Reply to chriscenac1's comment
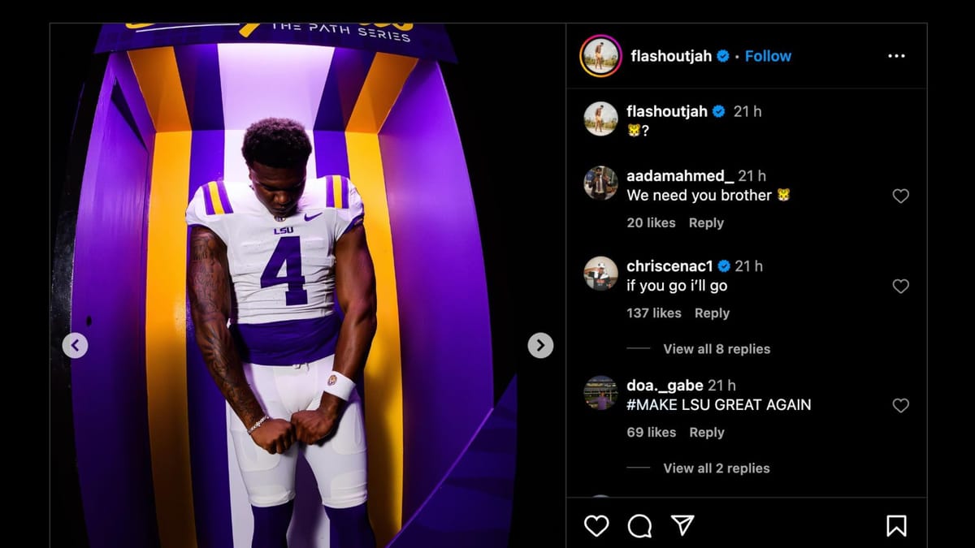 [x=713, y=313]
